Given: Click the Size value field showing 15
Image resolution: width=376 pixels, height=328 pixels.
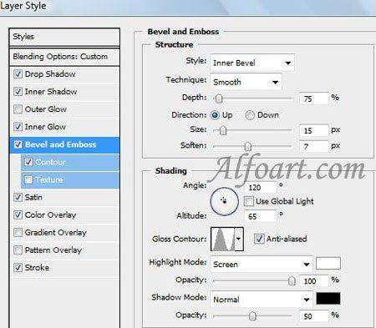Looking at the screenshot, I should click(314, 130).
